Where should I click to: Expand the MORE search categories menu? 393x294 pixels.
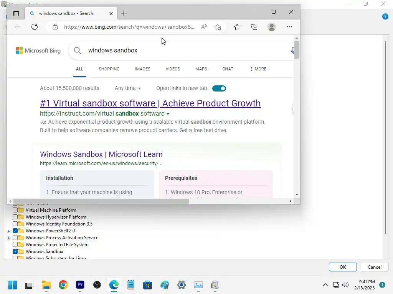[258, 69]
